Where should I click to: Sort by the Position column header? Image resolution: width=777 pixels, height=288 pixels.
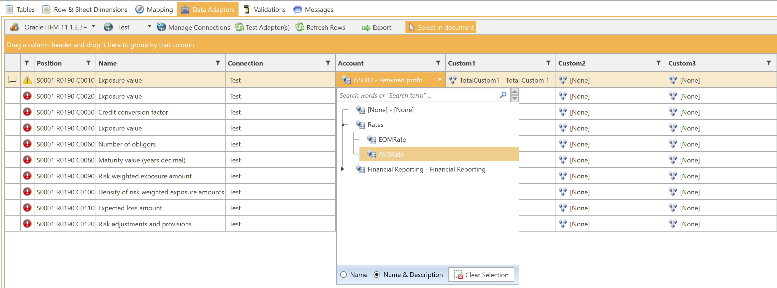(49, 63)
